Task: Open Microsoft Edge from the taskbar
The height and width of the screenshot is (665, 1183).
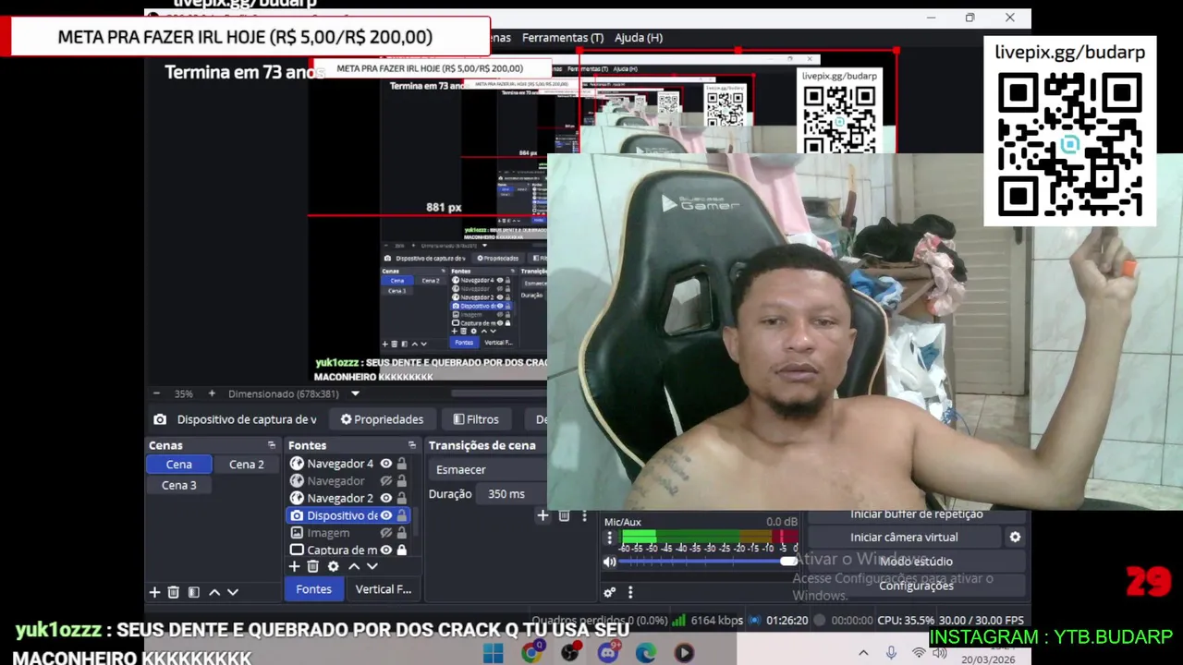Action: coord(646,653)
